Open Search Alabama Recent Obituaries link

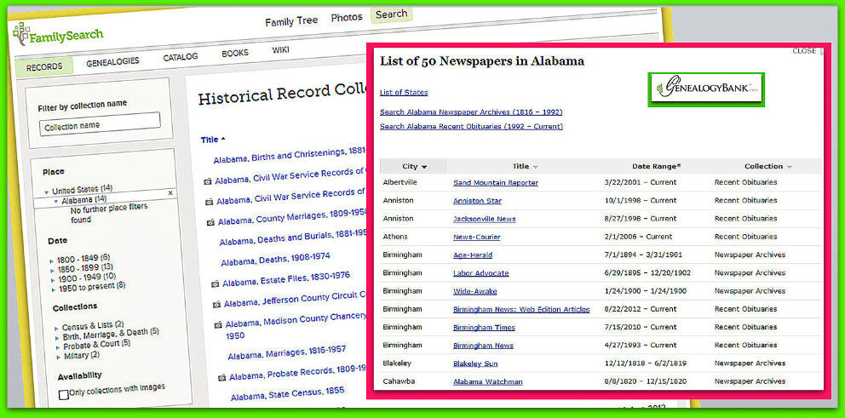tap(472, 127)
